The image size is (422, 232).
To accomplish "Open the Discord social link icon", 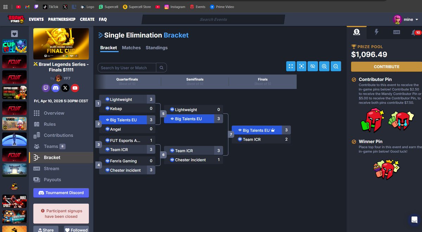I will click(x=56, y=88).
